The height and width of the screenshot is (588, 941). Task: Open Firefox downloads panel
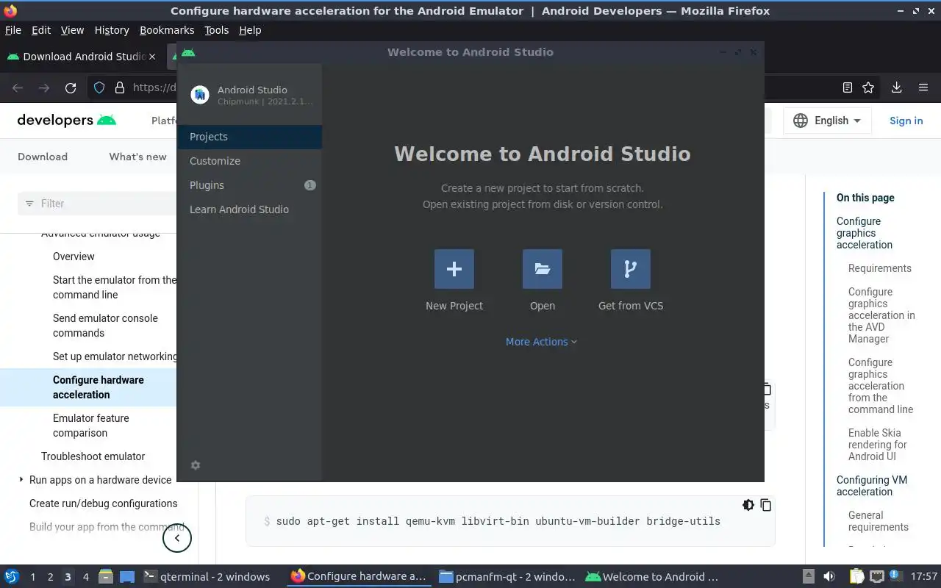coord(896,87)
